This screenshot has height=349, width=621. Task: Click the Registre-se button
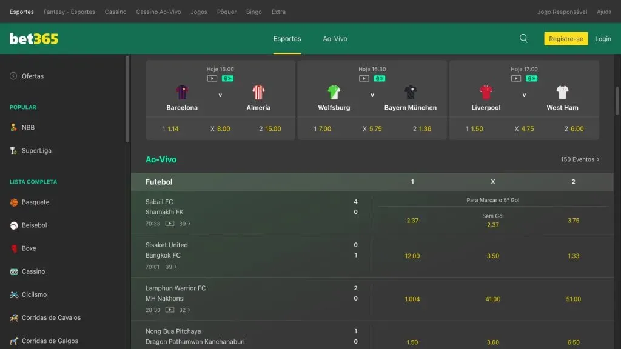566,38
